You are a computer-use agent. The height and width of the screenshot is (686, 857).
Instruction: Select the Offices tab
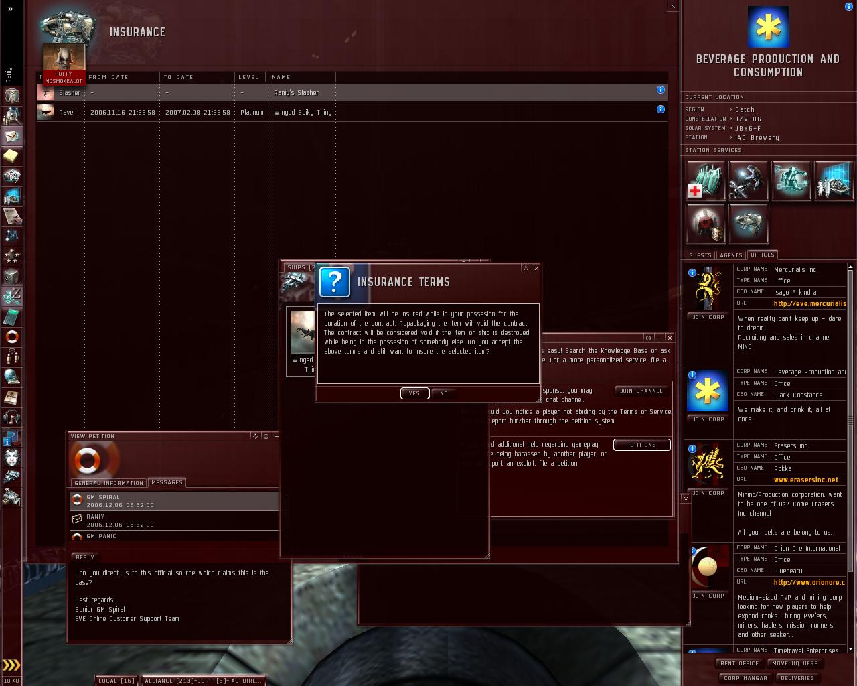763,255
